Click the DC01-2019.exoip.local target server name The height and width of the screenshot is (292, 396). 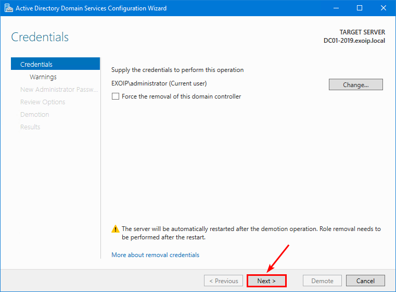click(354, 40)
